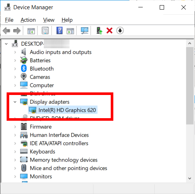The height and width of the screenshot is (194, 195).
Task: Collapse the Display adapters node
Action: tap(15, 102)
